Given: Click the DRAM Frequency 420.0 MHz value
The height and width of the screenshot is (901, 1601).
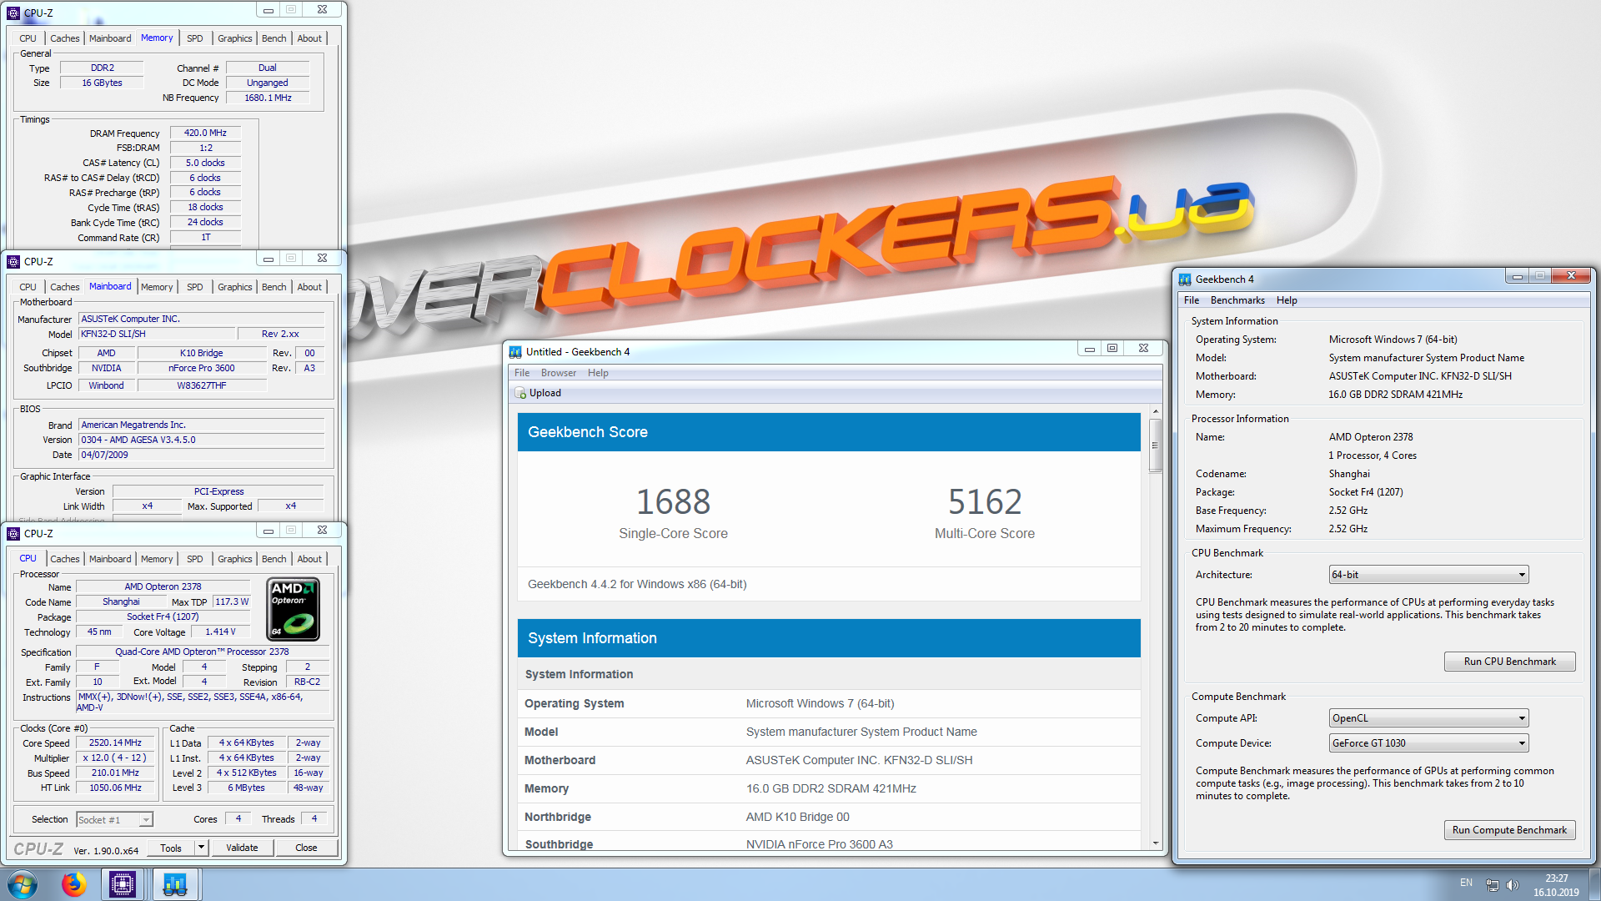Looking at the screenshot, I should tap(205, 133).
